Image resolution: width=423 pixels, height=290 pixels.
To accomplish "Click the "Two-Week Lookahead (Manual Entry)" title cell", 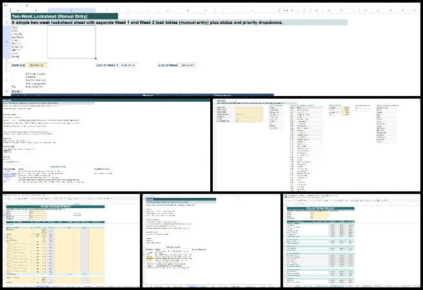I will 63,16.
